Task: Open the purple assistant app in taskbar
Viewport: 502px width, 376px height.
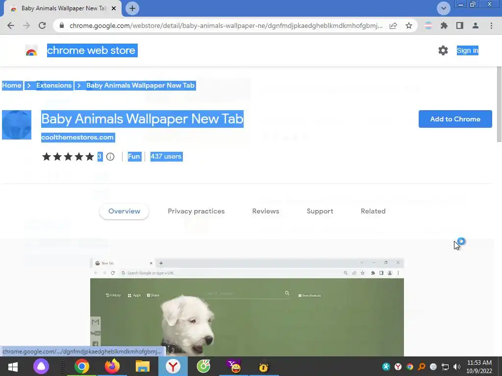Action: [x=41, y=366]
